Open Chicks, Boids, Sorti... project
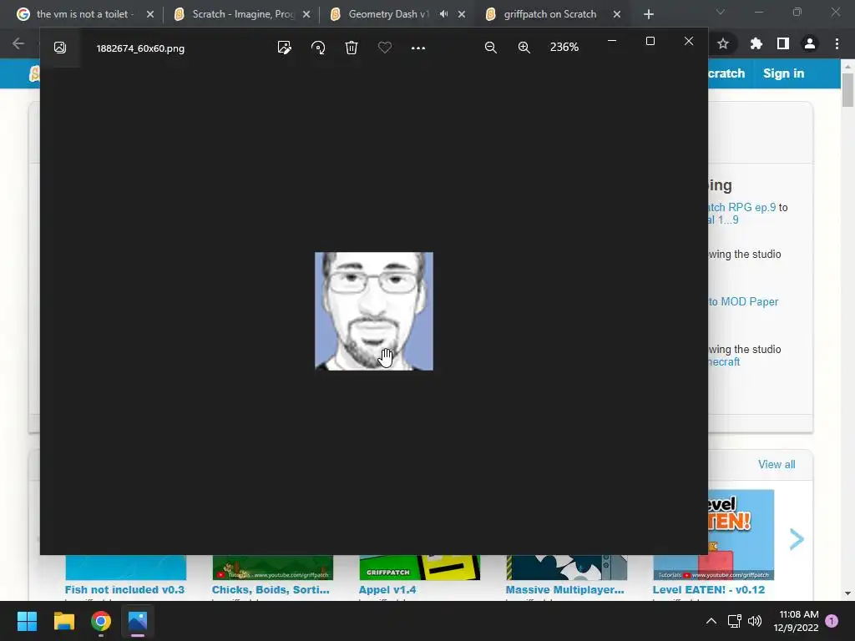The width and height of the screenshot is (855, 641). coord(271,590)
